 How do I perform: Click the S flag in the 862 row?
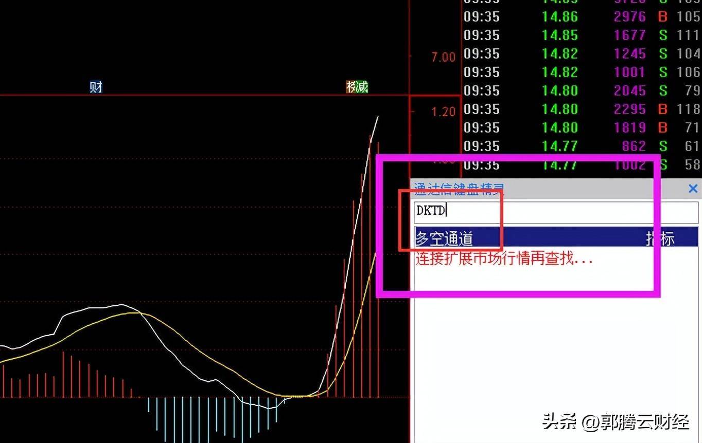coord(663,146)
